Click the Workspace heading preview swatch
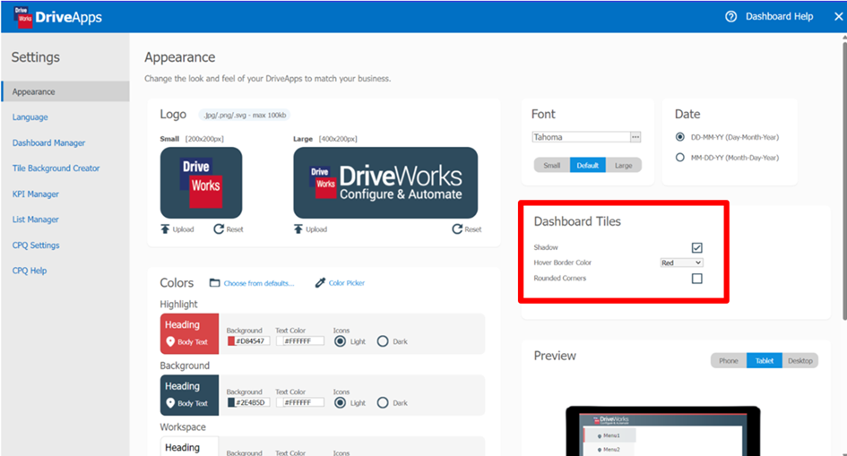The width and height of the screenshot is (847, 456). [190, 446]
